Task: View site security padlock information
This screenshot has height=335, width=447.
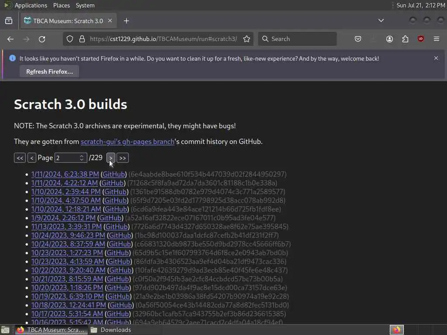Action: pos(82,39)
